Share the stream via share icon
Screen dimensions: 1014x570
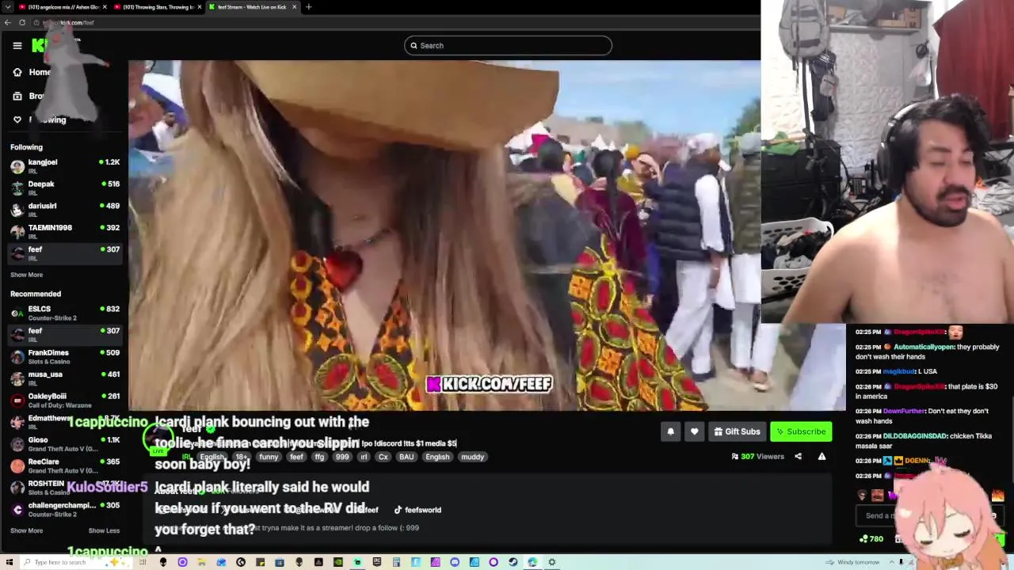pos(798,456)
